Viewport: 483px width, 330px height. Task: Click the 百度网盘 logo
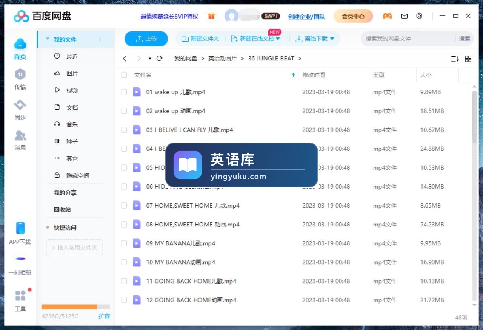pos(43,16)
